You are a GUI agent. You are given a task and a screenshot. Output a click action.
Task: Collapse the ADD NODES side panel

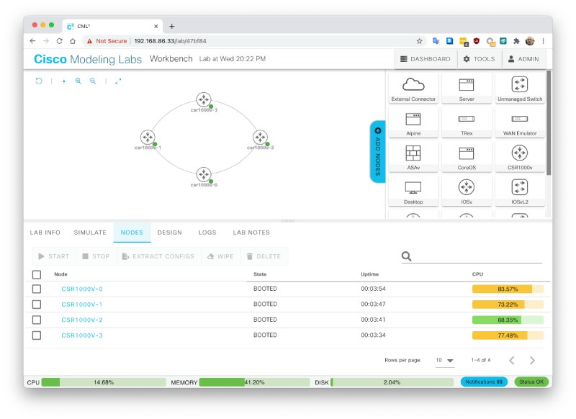[377, 151]
